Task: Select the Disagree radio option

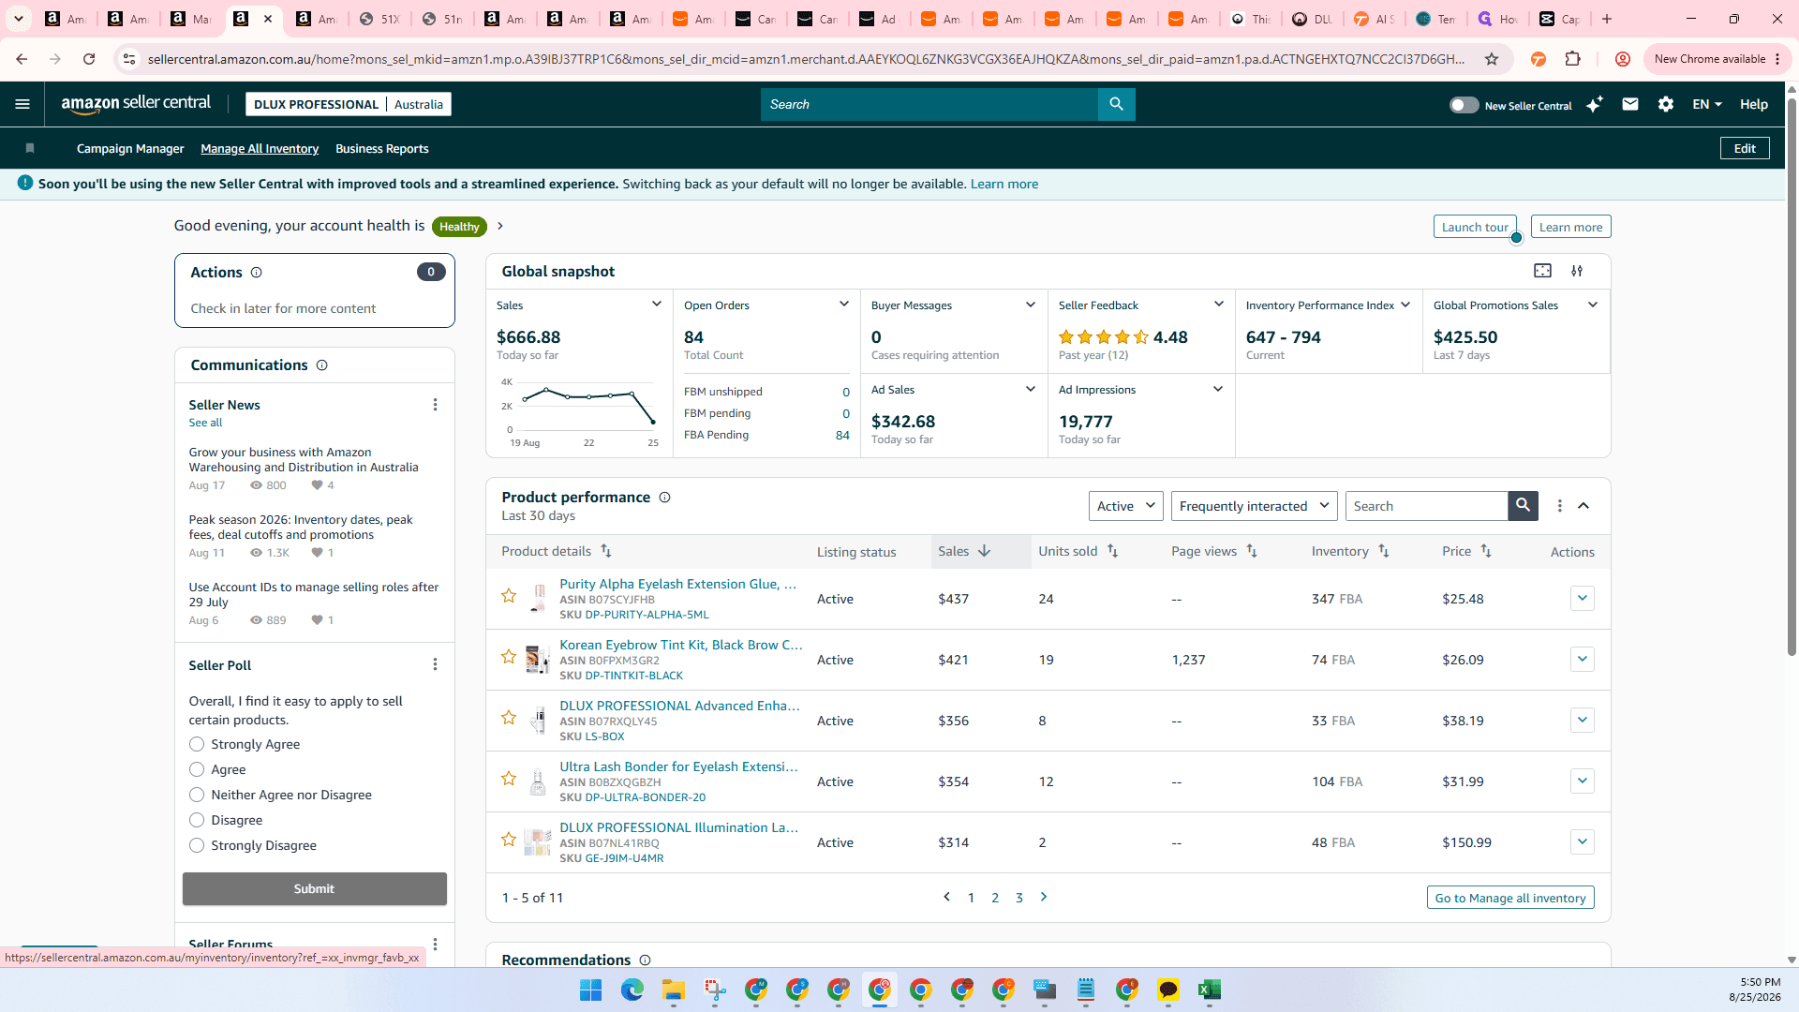Action: point(197,820)
